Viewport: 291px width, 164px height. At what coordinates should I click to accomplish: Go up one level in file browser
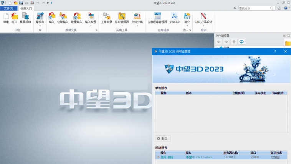pos(234,42)
